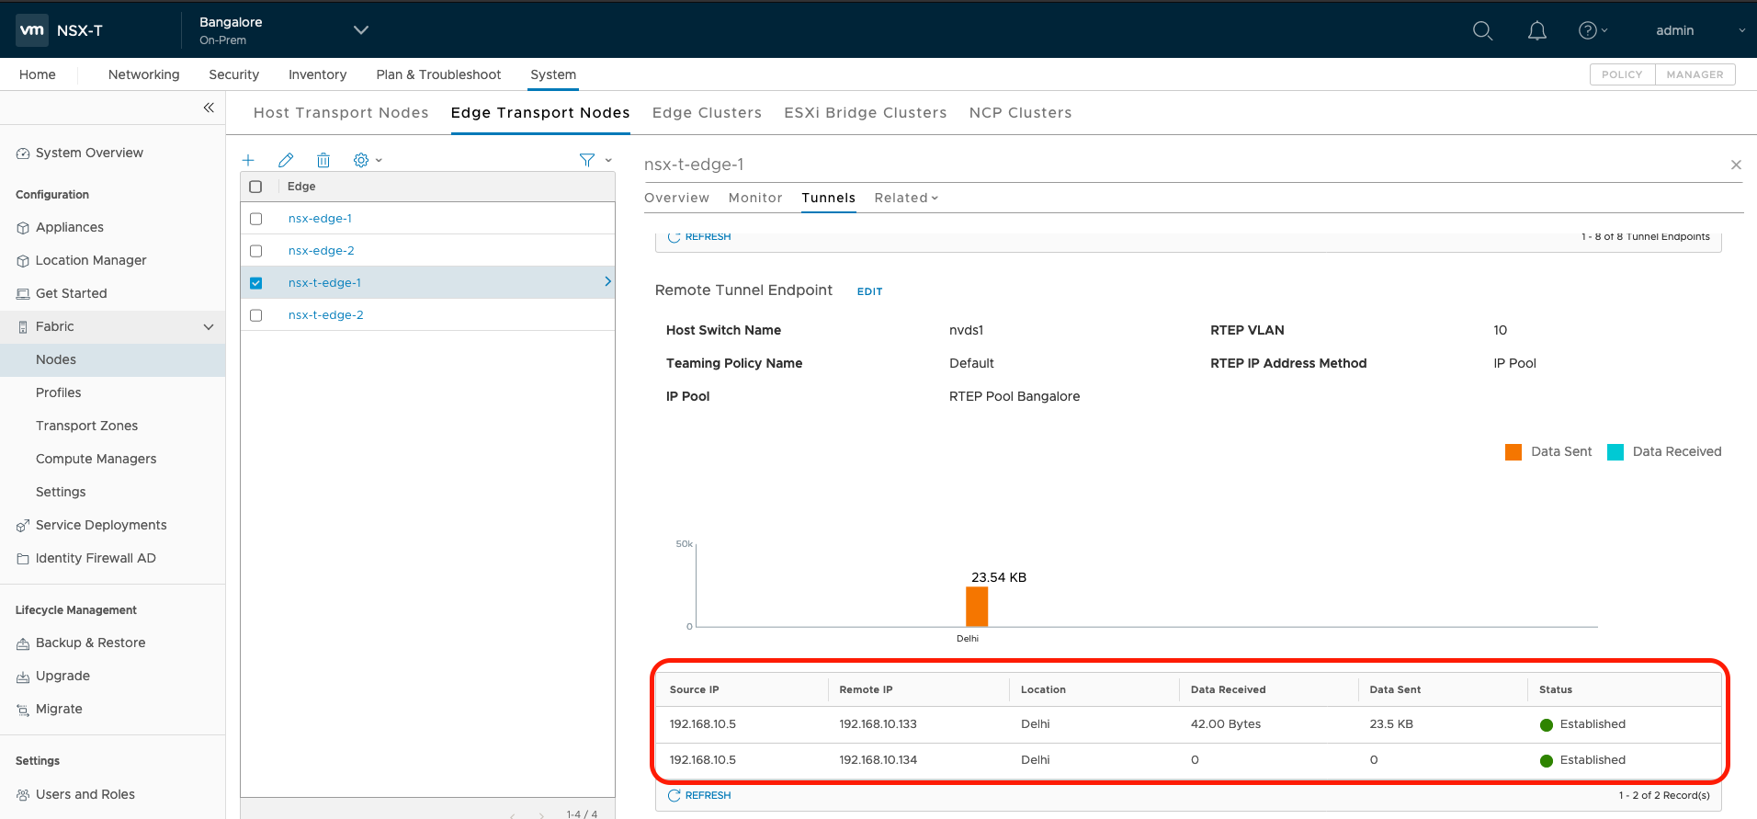This screenshot has width=1757, height=819.
Task: Collapse the left sidebar with double-chevron icon
Action: coord(209,108)
